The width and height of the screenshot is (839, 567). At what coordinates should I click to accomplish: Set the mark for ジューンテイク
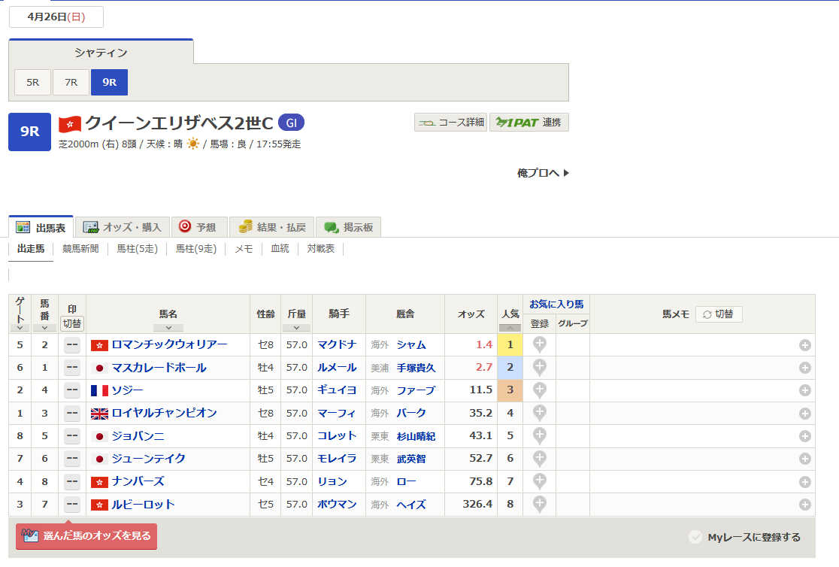tap(71, 459)
